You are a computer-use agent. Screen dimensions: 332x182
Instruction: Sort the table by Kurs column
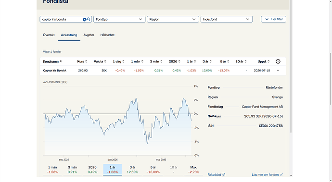coord(82,61)
